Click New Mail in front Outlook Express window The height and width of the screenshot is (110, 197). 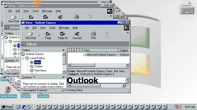pyautogui.click(x=30, y=35)
